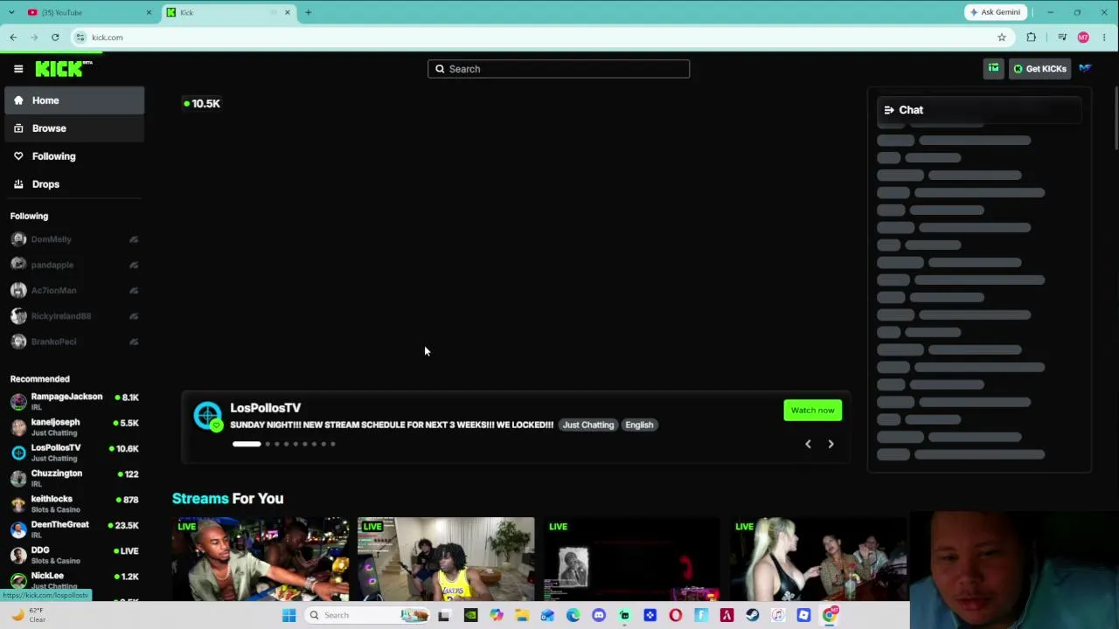The image size is (1119, 629).
Task: Close the Kick browser tab
Action: (287, 12)
